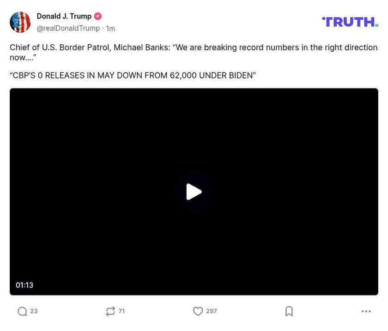Click the heart like icon
Image resolution: width=388 pixels, height=331 pixels.
pos(198,311)
